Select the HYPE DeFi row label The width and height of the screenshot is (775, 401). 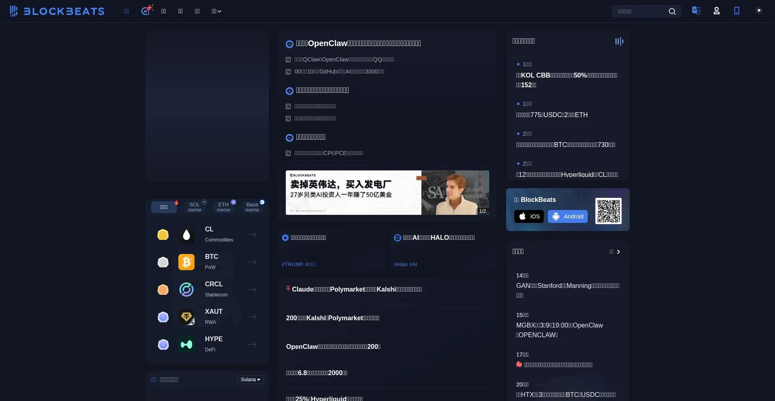(x=214, y=344)
